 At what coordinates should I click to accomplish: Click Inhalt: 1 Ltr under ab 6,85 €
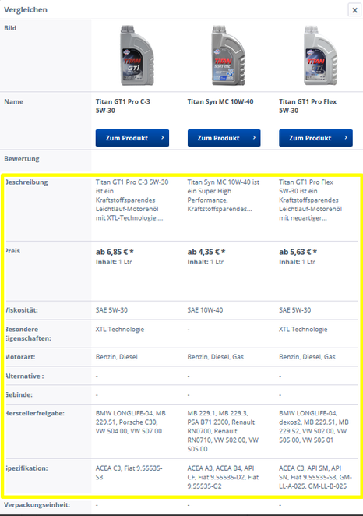click(114, 262)
